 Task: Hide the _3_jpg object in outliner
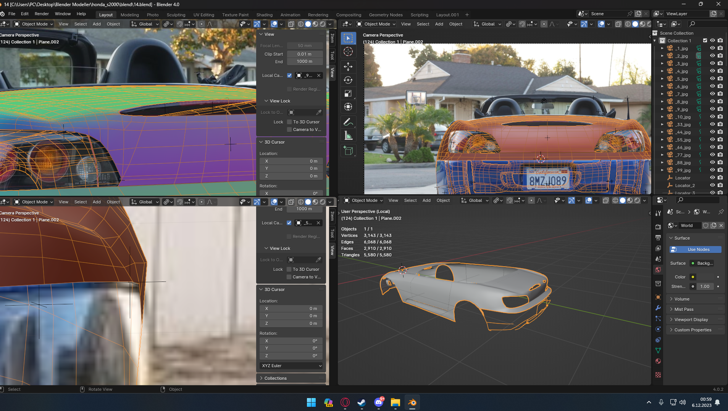[712, 64]
